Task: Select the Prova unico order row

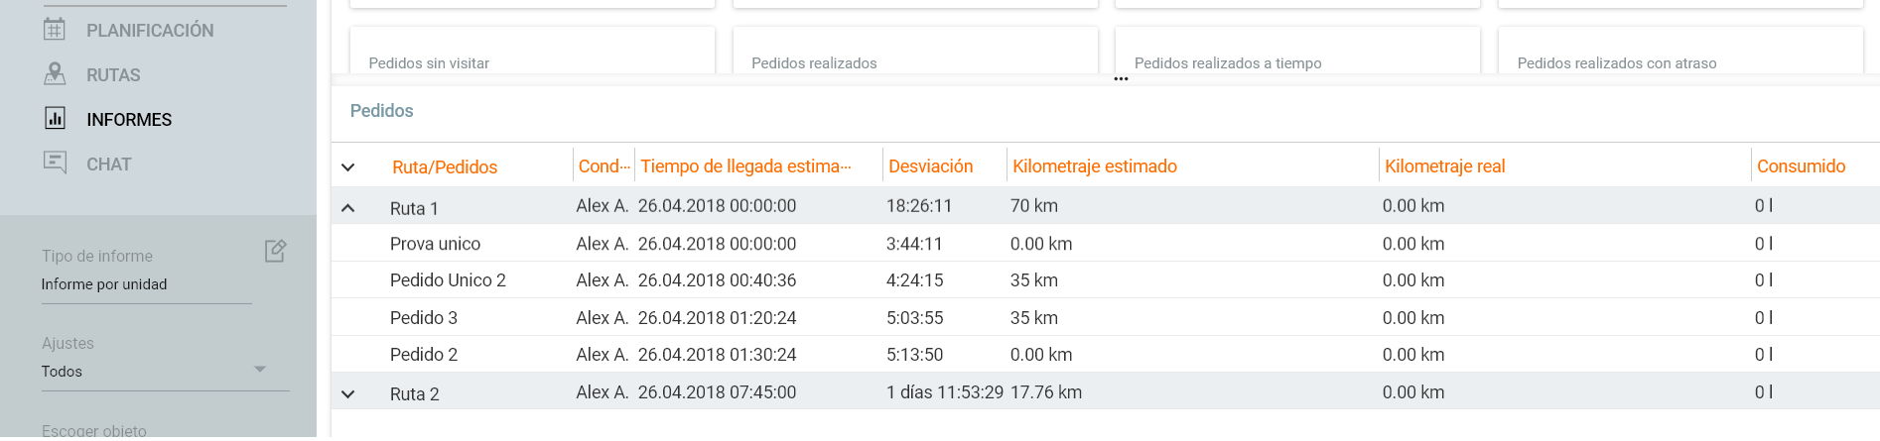Action: (x=435, y=244)
